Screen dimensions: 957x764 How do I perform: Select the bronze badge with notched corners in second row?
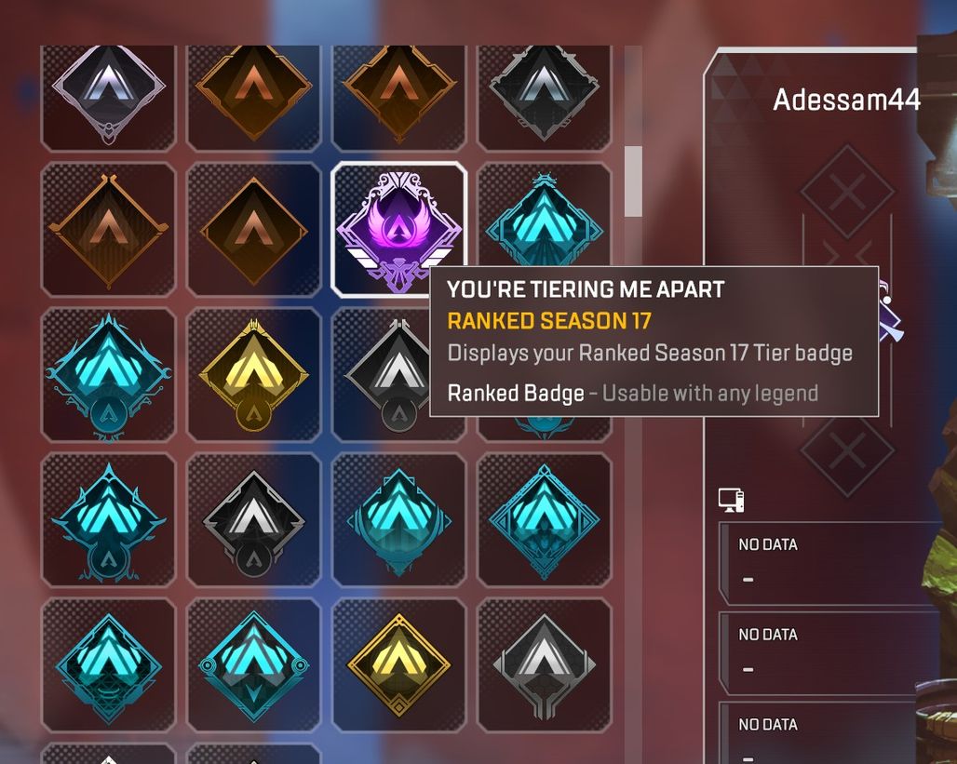click(108, 229)
